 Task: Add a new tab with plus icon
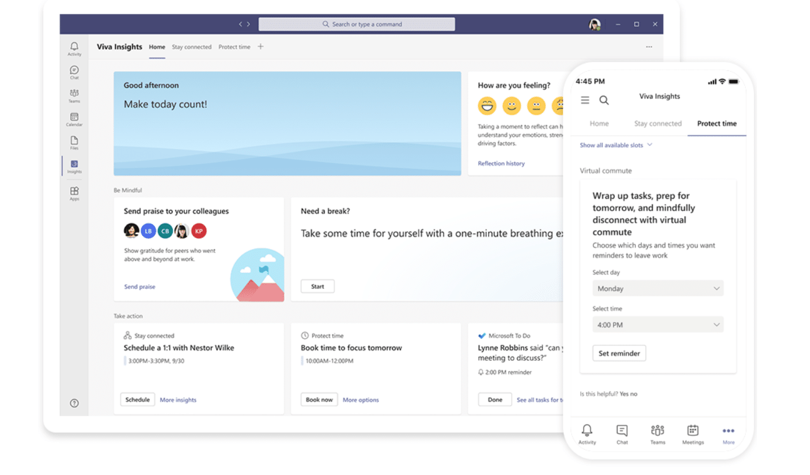[260, 47]
